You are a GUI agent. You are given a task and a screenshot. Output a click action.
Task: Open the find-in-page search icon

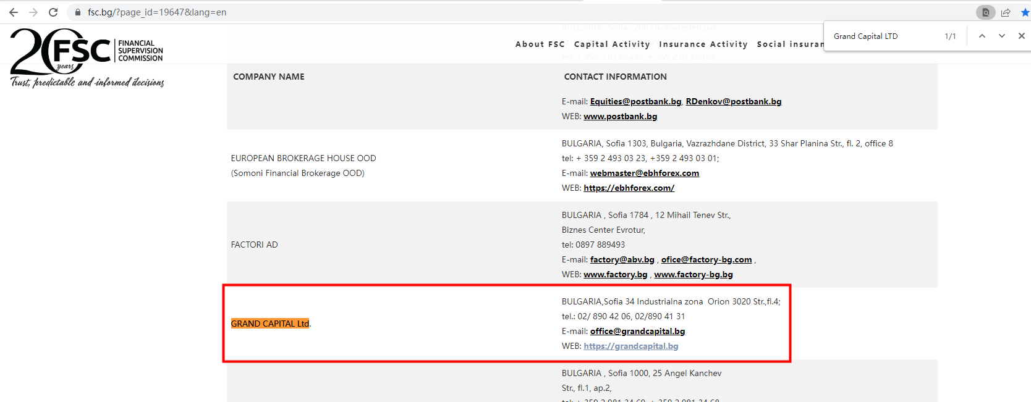(x=986, y=12)
